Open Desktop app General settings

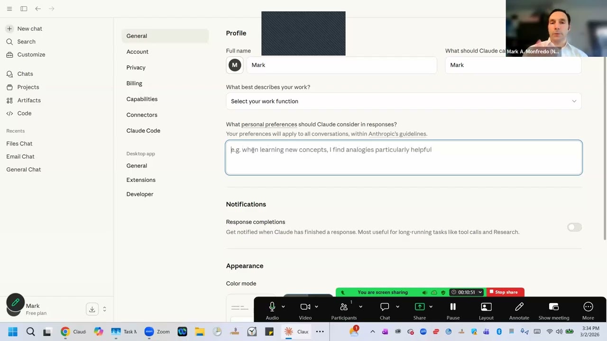[137, 166]
